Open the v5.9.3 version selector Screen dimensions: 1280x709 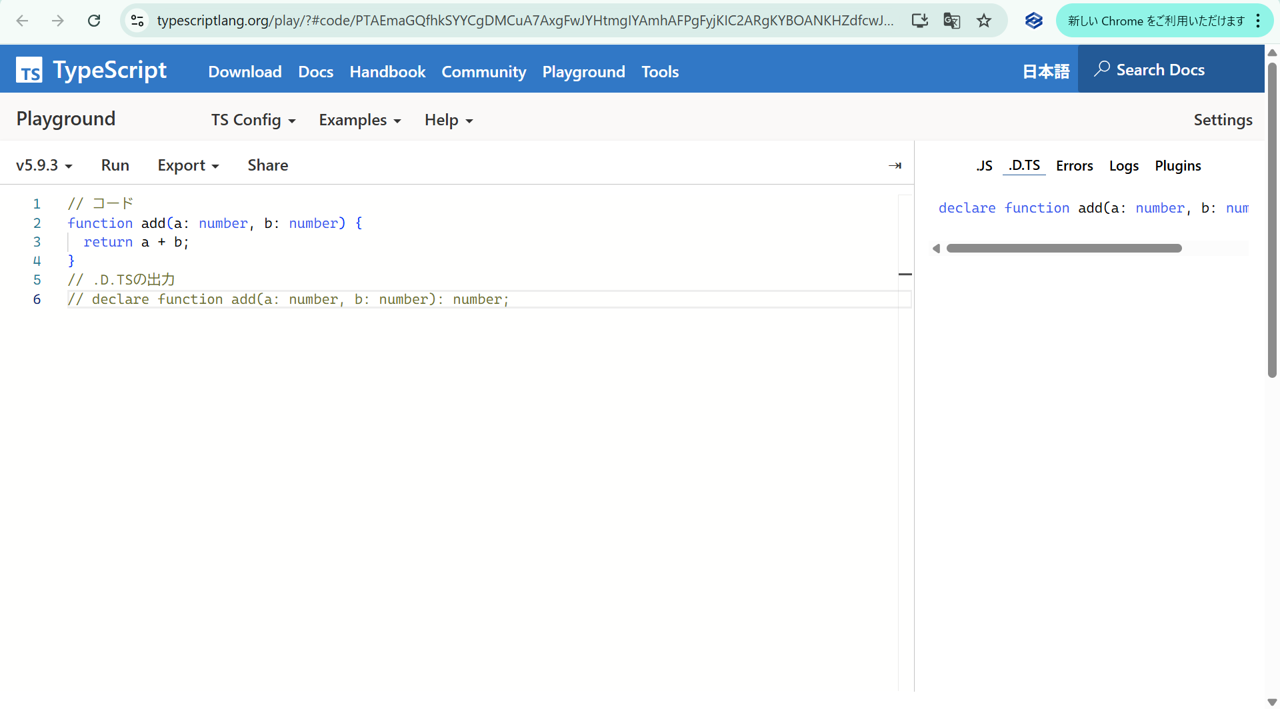[44, 165]
